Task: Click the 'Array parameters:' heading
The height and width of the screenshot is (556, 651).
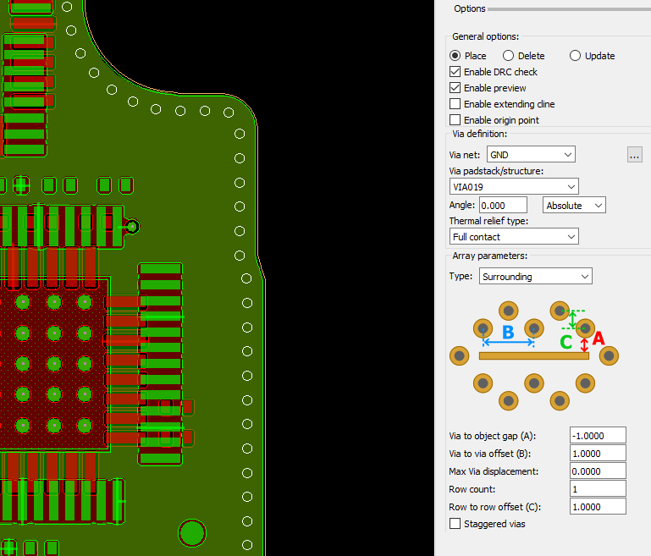Action: pos(490,256)
